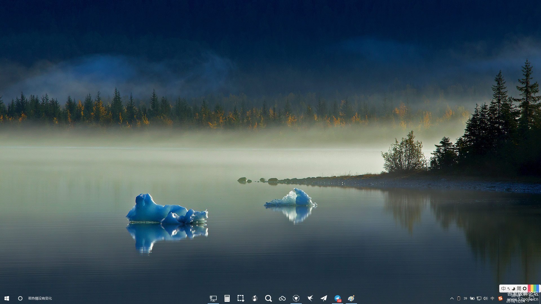Open Sogou input bar settings gear
Image resolution: width=541 pixels, height=304 pixels.
tap(524, 289)
